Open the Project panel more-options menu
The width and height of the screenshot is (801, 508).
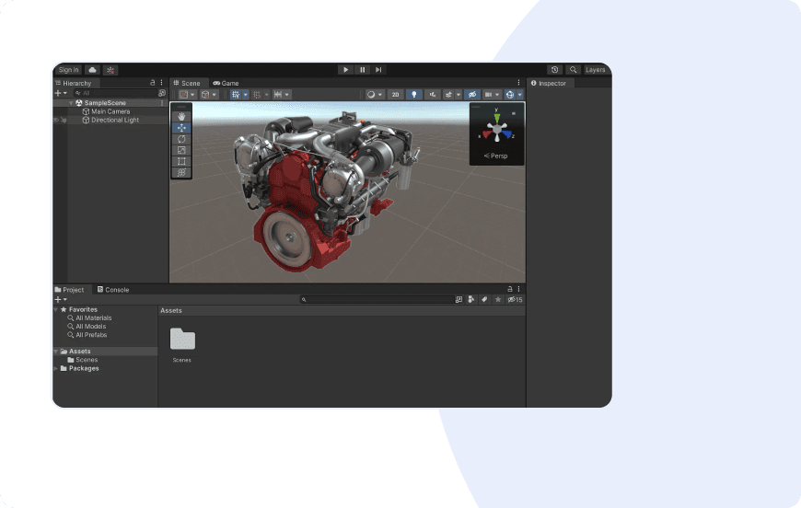point(518,289)
